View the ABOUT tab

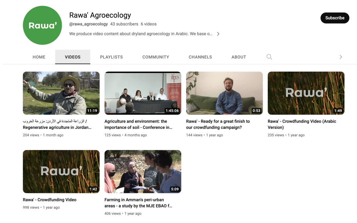pos(239,57)
